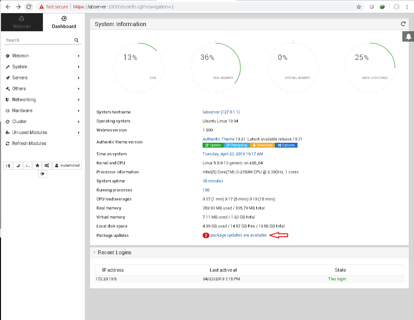Open the muhammad user account button
The height and width of the screenshot is (320, 414).
coord(67,166)
